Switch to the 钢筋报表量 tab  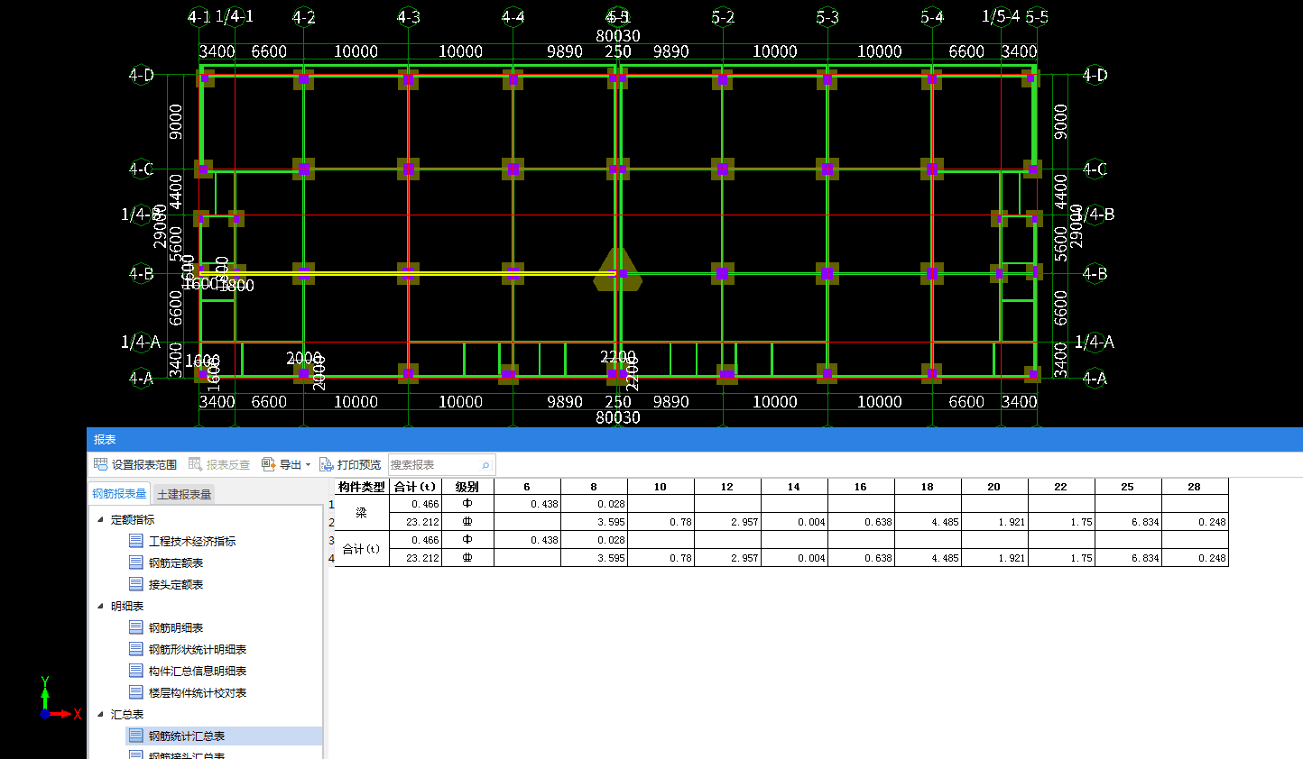coord(119,494)
